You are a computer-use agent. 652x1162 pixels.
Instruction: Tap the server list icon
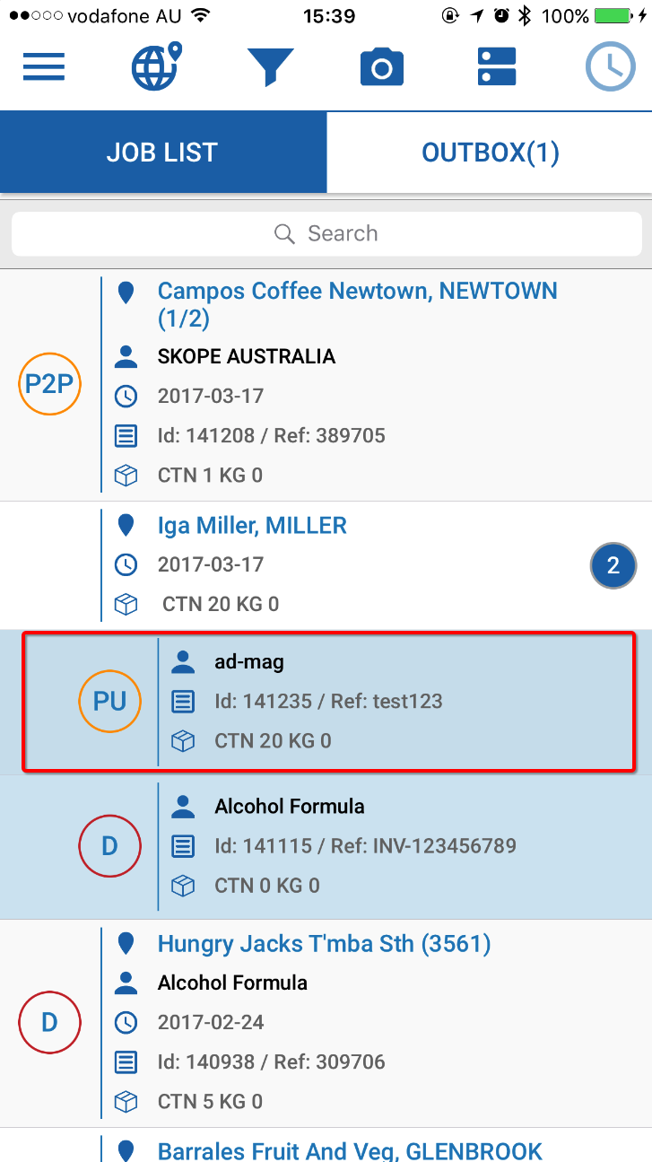tap(497, 67)
